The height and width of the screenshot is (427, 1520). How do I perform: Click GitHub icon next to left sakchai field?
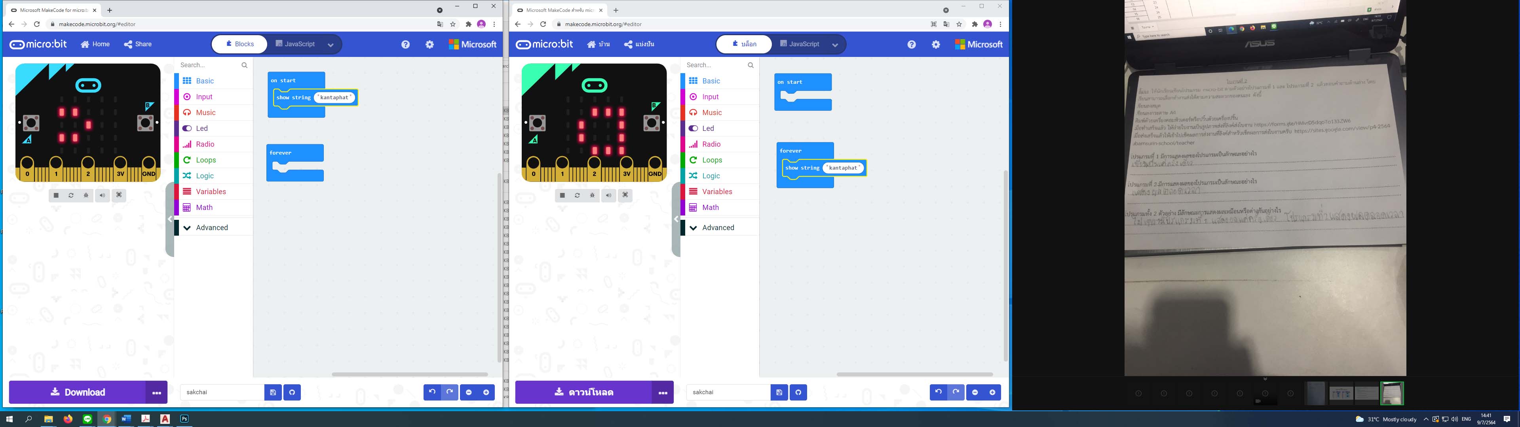[292, 392]
